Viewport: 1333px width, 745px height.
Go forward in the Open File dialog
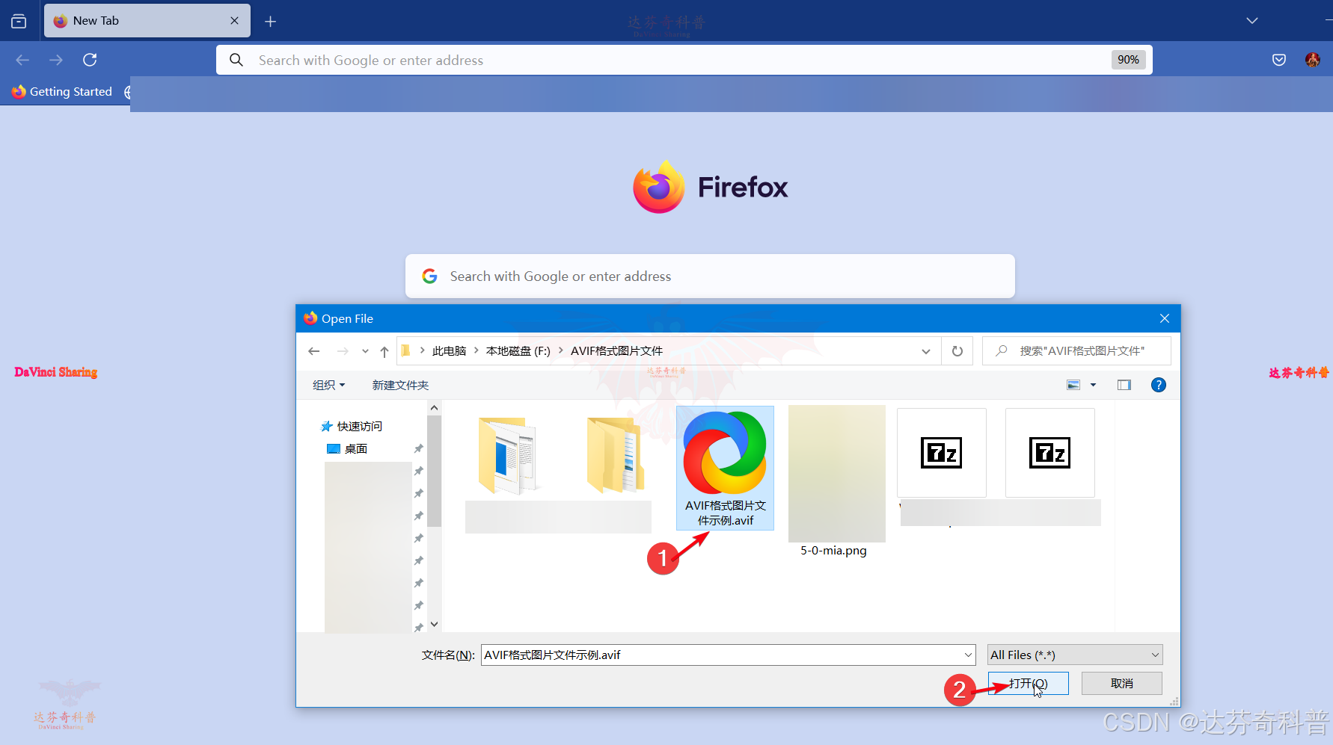tap(343, 351)
